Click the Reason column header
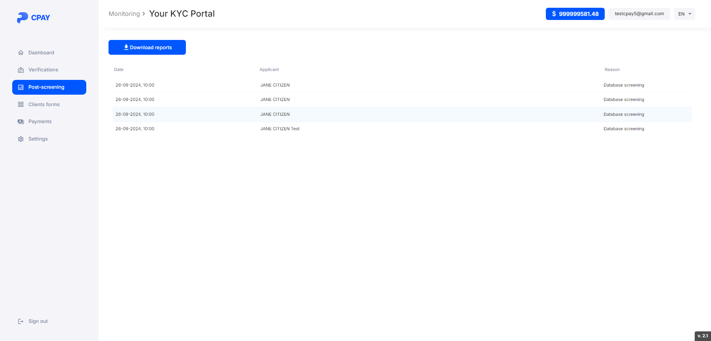Viewport: 711px width, 341px height. pos(612,70)
